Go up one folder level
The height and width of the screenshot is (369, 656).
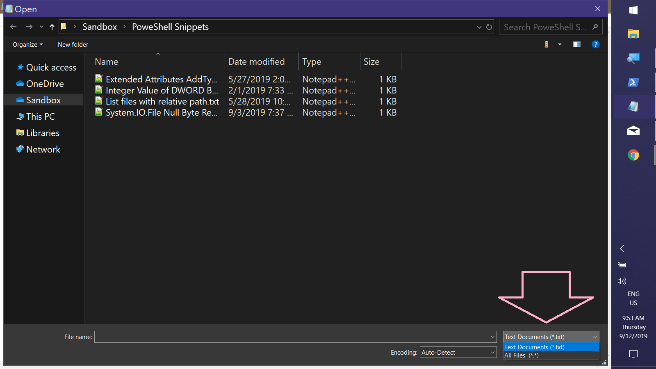(52, 27)
